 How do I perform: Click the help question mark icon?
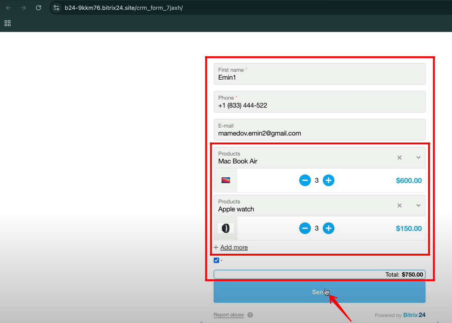click(x=250, y=315)
